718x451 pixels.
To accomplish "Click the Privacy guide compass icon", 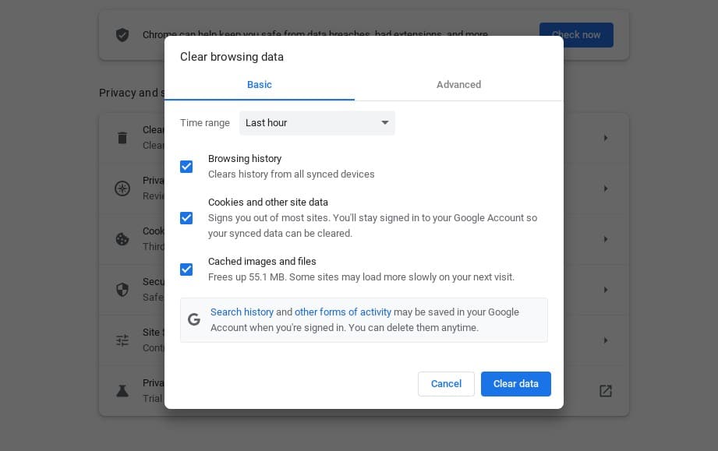I will 122,189.
